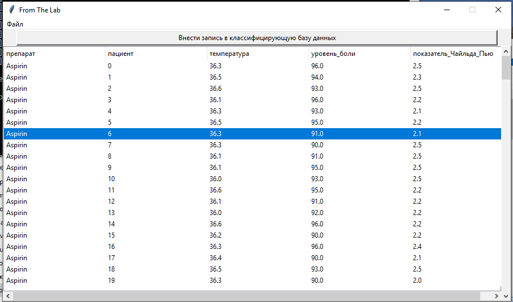
Task: Click Child-Pugh 2.5 in patient 18 row
Action: coord(417,269)
